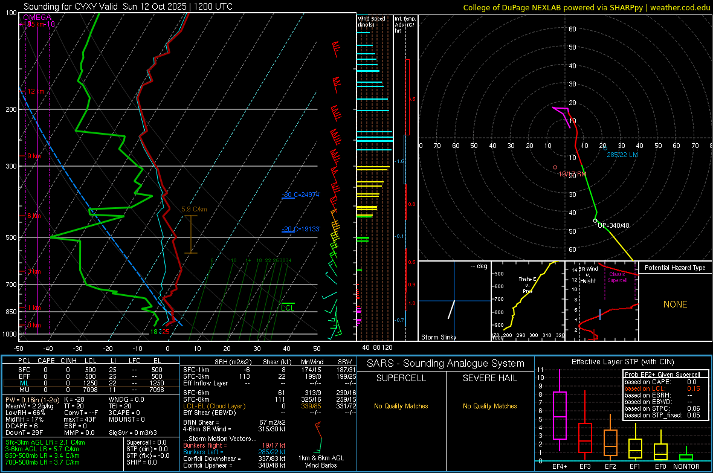This screenshot has width=713, height=473.
Task: Click 'No Quality Matches' under SEVERE HAIL
Action: (x=489, y=406)
